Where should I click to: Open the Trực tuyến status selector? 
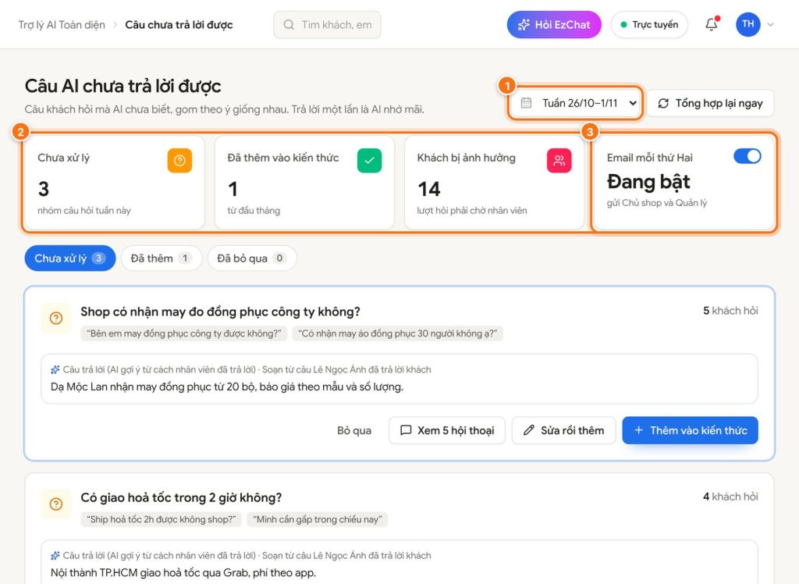649,24
